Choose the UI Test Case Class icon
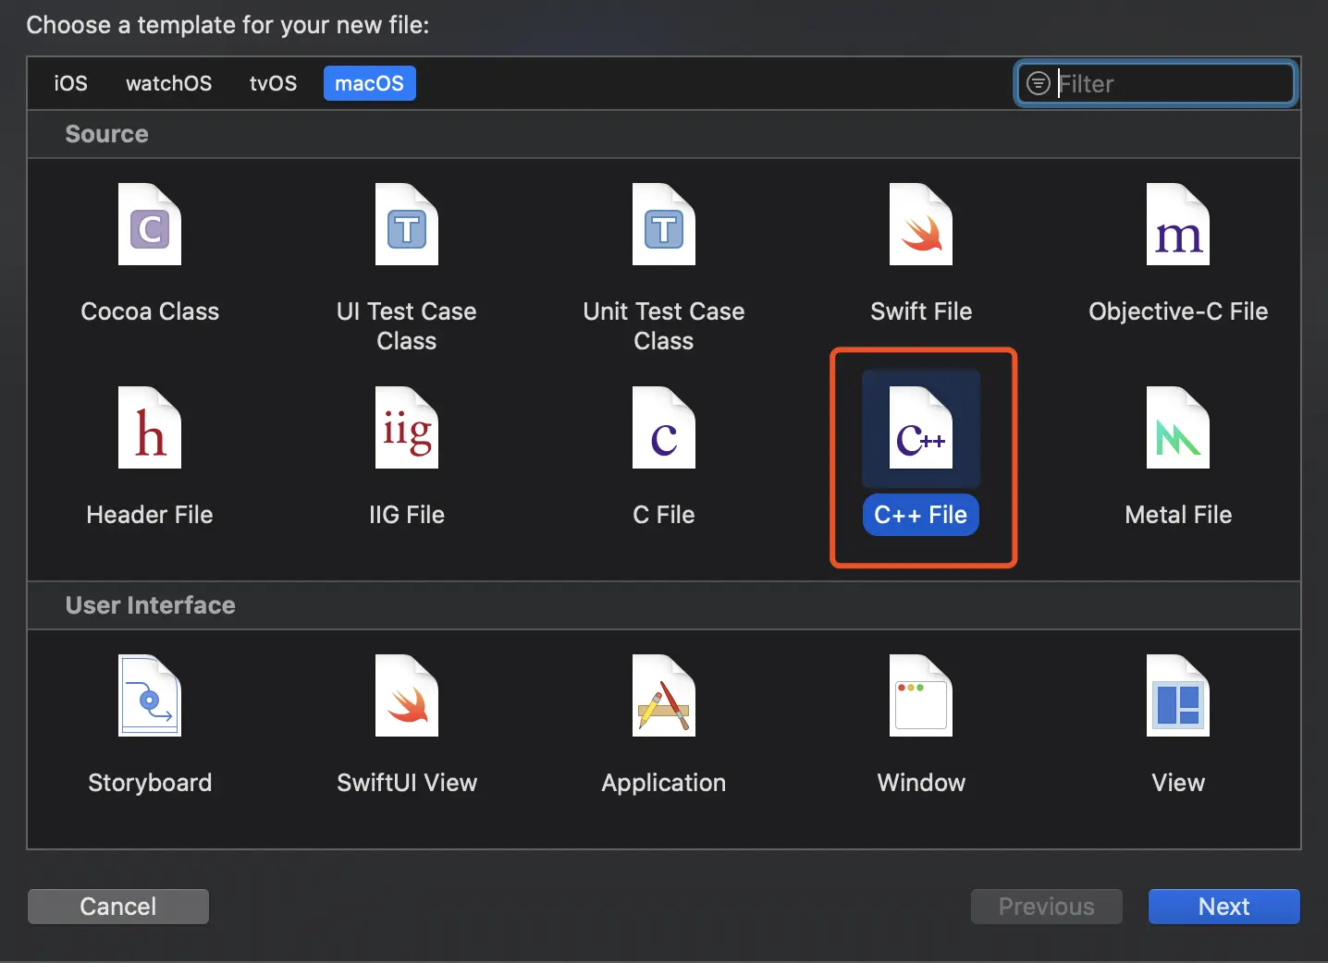1328x963 pixels. point(407,225)
